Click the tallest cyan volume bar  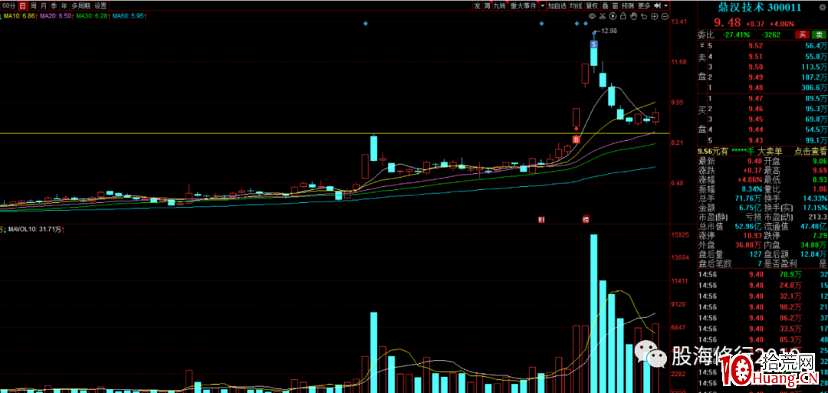point(593,313)
